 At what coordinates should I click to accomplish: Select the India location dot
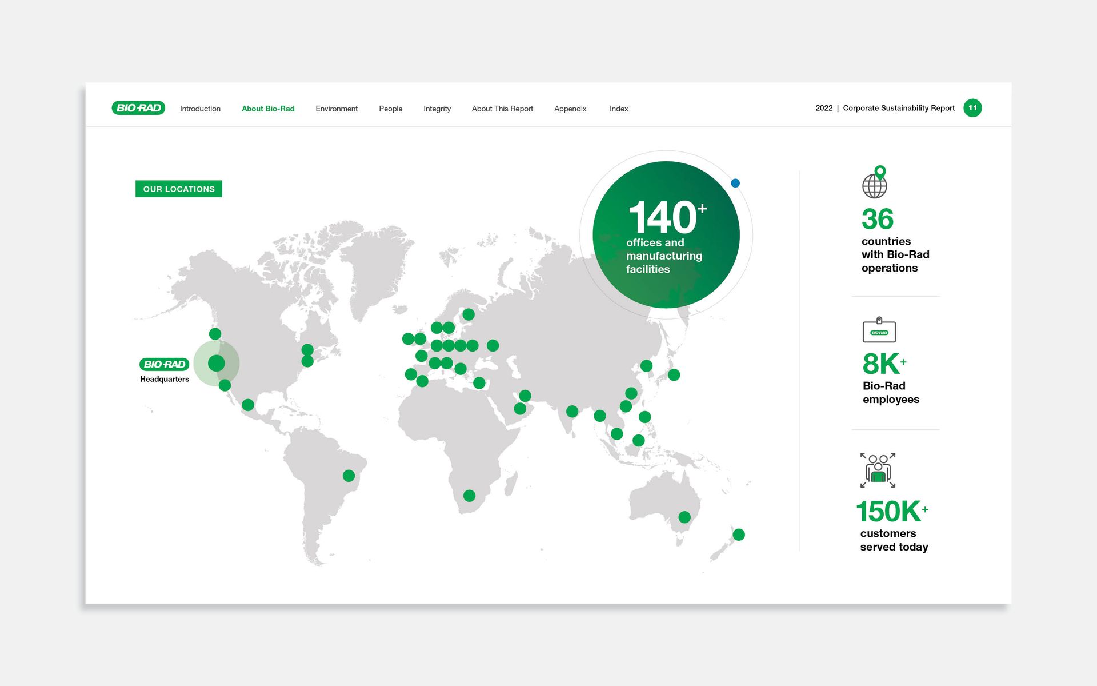572,411
